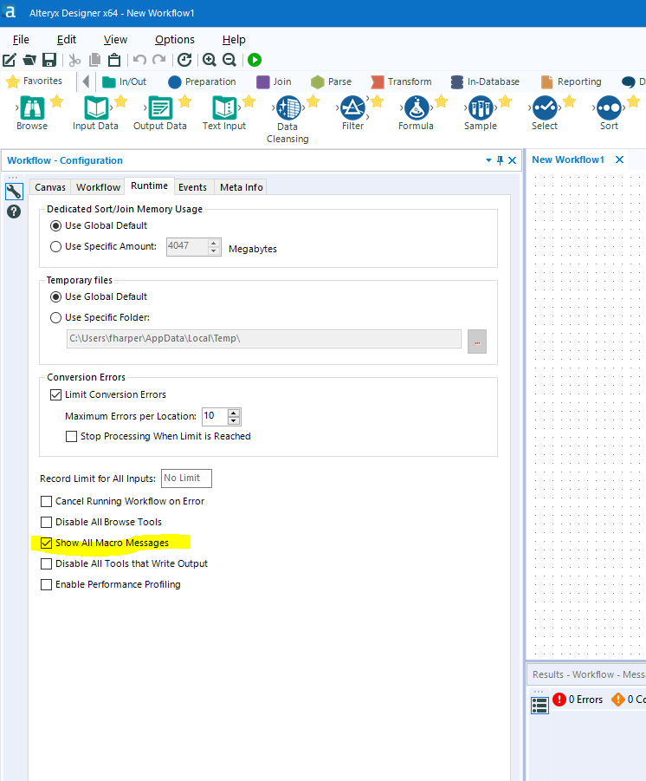Click the Cut scissors icon
This screenshot has width=646, height=781.
(x=74, y=60)
